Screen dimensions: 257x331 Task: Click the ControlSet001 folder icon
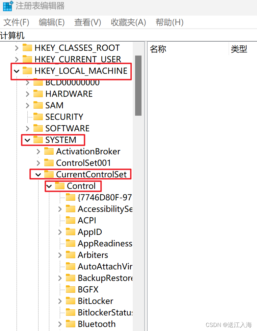pyautogui.click(x=49, y=162)
